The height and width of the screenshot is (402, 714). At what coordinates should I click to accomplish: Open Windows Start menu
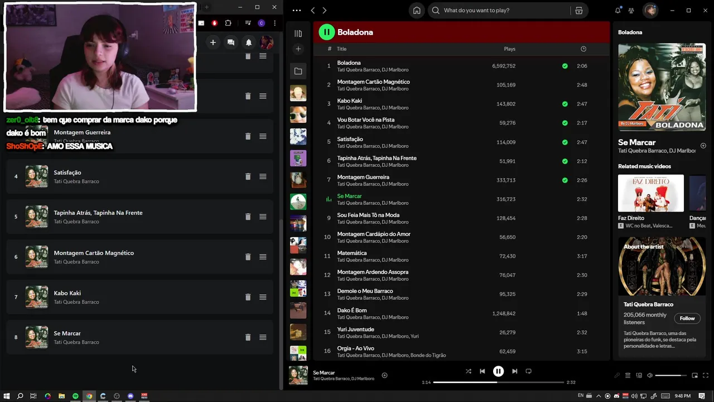[7, 396]
